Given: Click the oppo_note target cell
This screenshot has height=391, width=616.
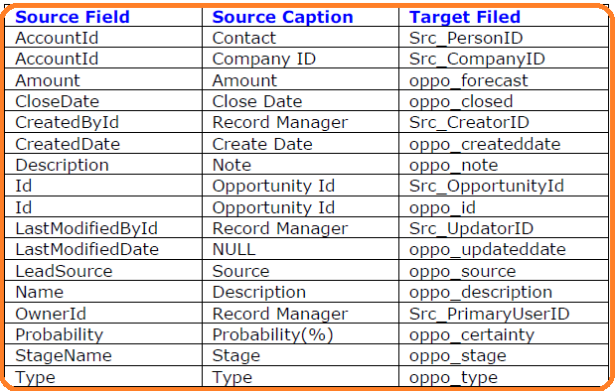Looking at the screenshot, I should tap(504, 165).
